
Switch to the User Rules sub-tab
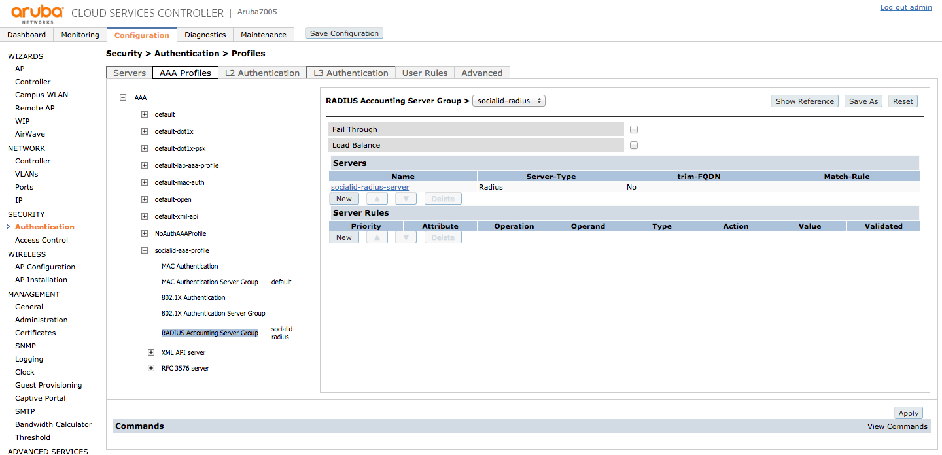coord(425,73)
